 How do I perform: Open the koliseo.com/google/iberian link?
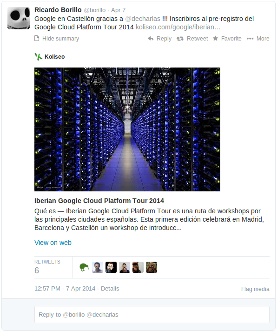coord(178,27)
